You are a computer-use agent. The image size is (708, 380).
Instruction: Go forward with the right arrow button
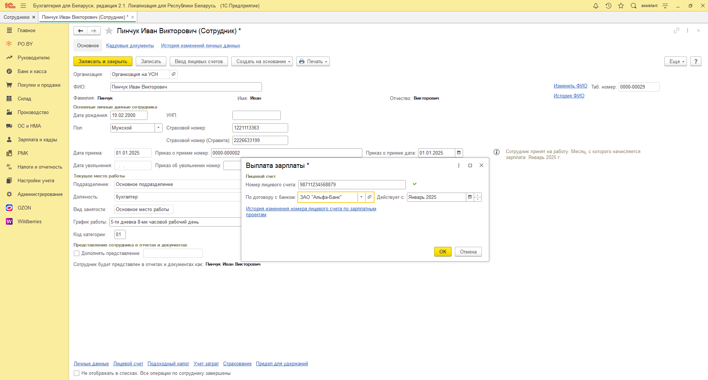pyautogui.click(x=94, y=31)
